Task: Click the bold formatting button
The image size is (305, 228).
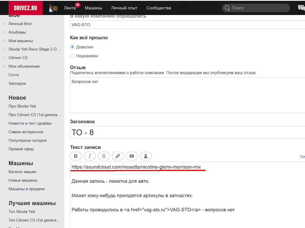Action: click(x=76, y=156)
